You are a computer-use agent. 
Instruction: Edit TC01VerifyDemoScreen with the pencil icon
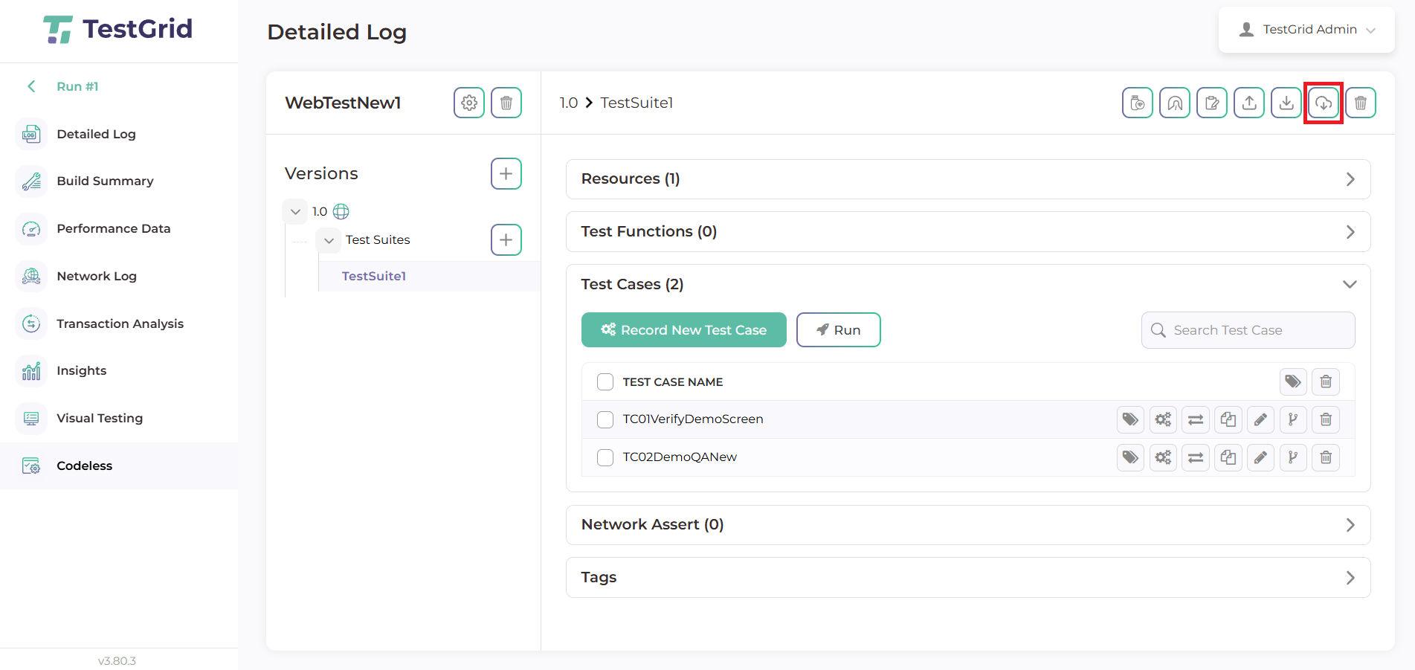pos(1260,419)
